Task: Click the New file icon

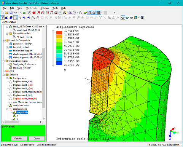Action: coord(2,13)
